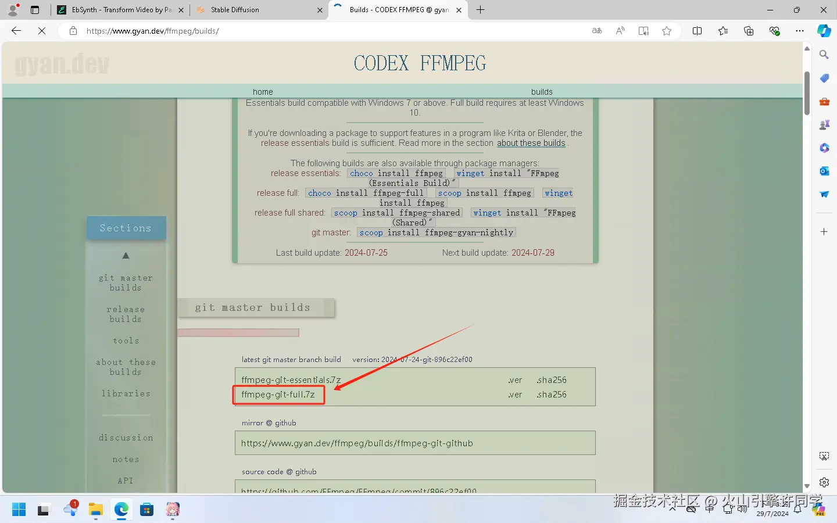Image resolution: width=837 pixels, height=523 pixels.
Task: Click the home navigation item
Action: coord(263,92)
